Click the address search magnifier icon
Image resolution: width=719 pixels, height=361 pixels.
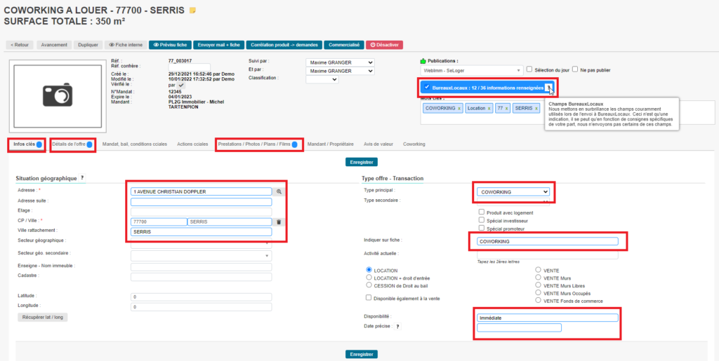(x=278, y=191)
